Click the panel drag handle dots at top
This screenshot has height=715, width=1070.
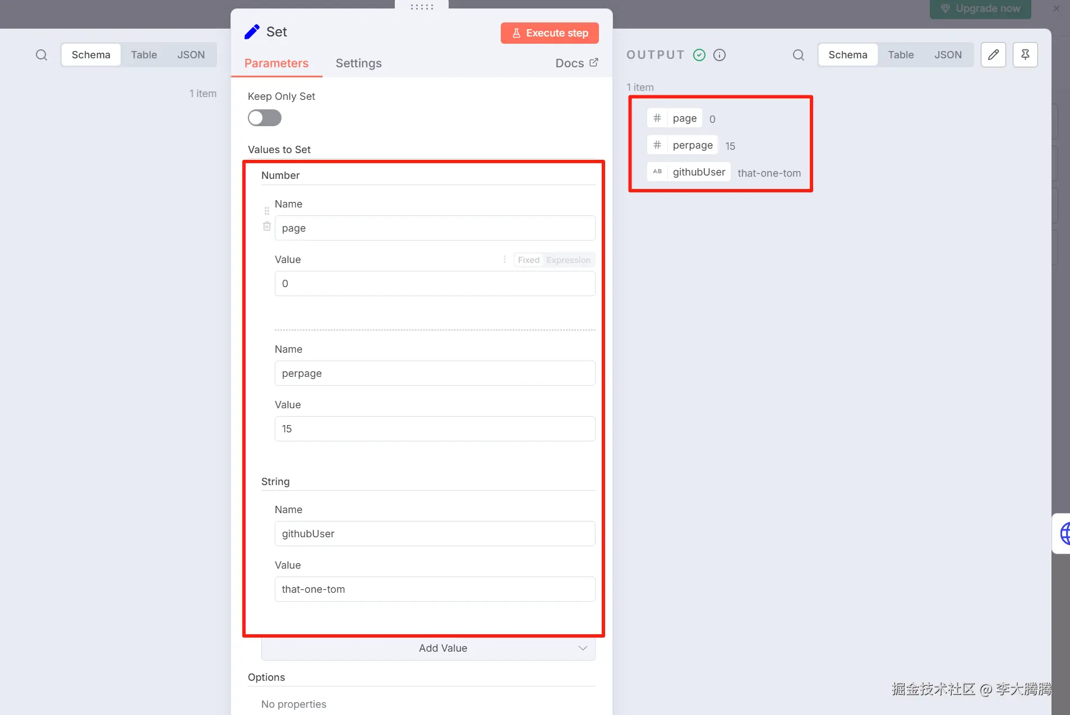[x=422, y=7]
